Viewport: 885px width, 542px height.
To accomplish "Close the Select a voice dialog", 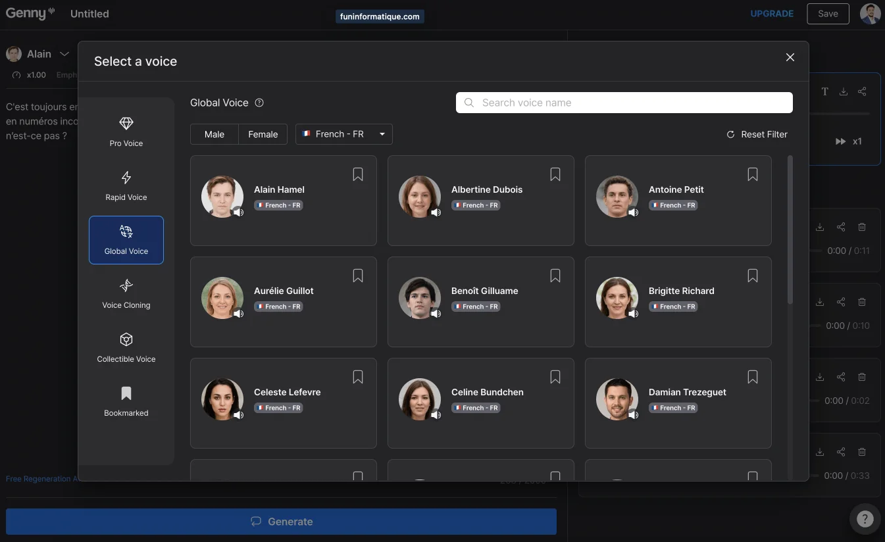I will (790, 57).
